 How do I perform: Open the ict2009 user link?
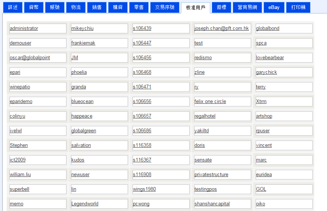[x=18, y=160]
